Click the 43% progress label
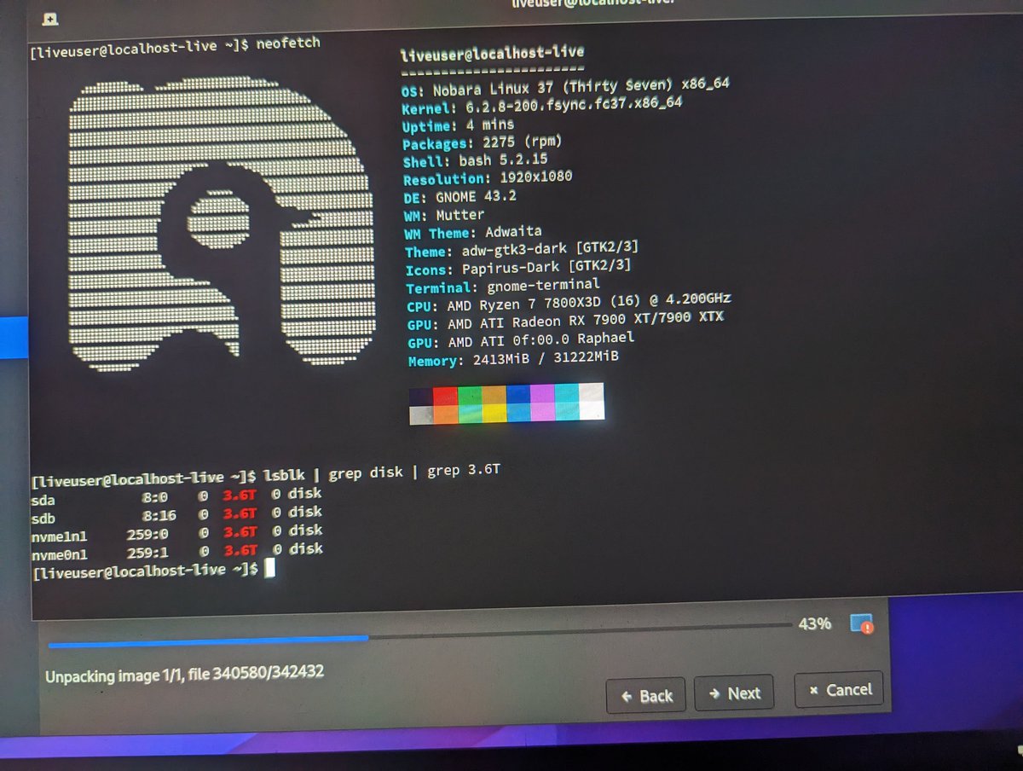 814,623
